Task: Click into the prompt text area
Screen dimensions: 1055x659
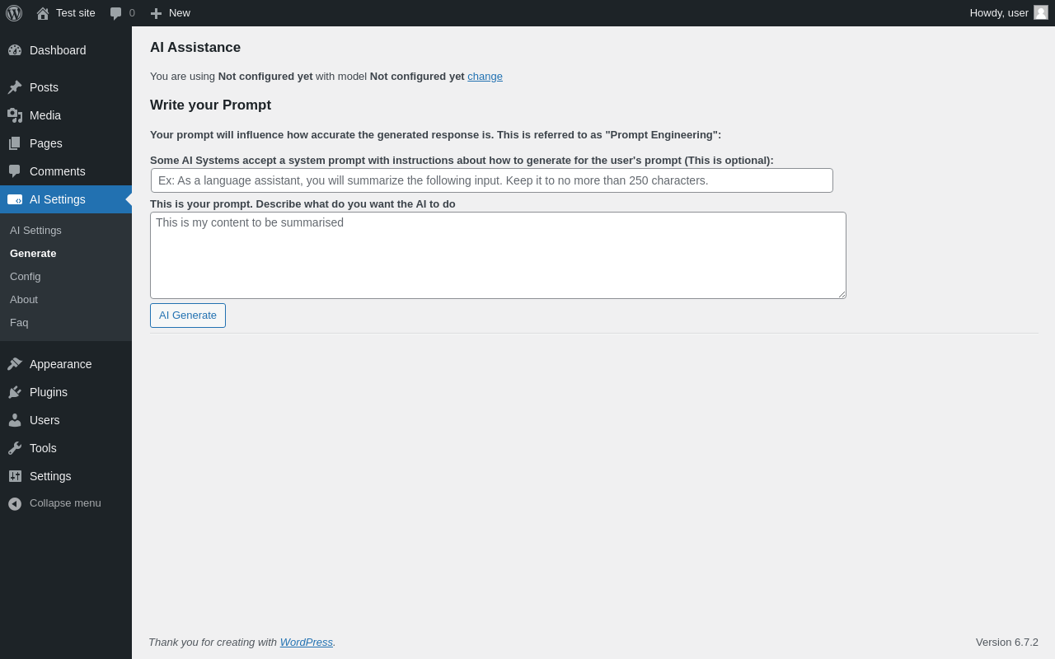Action: (x=498, y=255)
